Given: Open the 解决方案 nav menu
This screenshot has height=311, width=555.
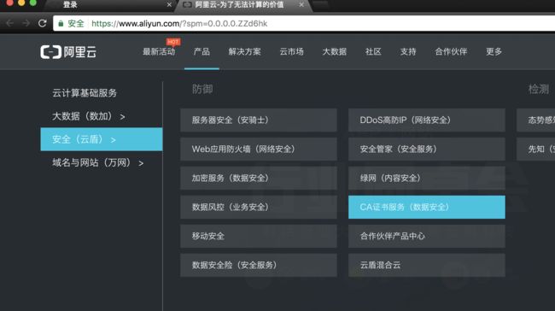Looking at the screenshot, I should pos(244,52).
